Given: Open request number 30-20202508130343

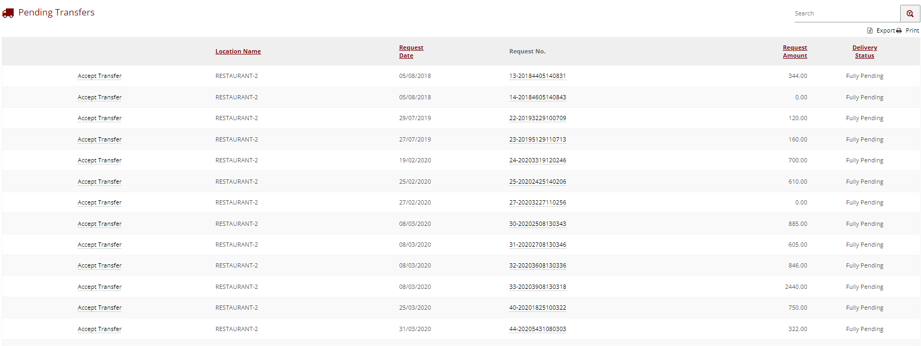Looking at the screenshot, I should [x=538, y=224].
